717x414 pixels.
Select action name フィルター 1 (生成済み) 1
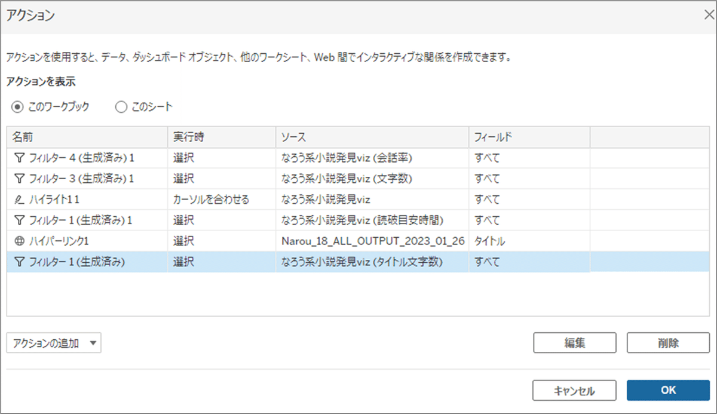[x=81, y=220]
